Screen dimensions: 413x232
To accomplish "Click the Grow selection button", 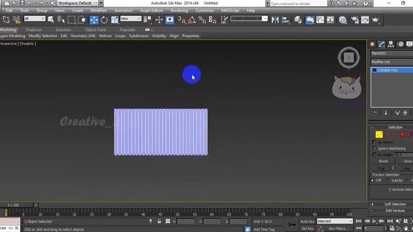I will point(405,161).
